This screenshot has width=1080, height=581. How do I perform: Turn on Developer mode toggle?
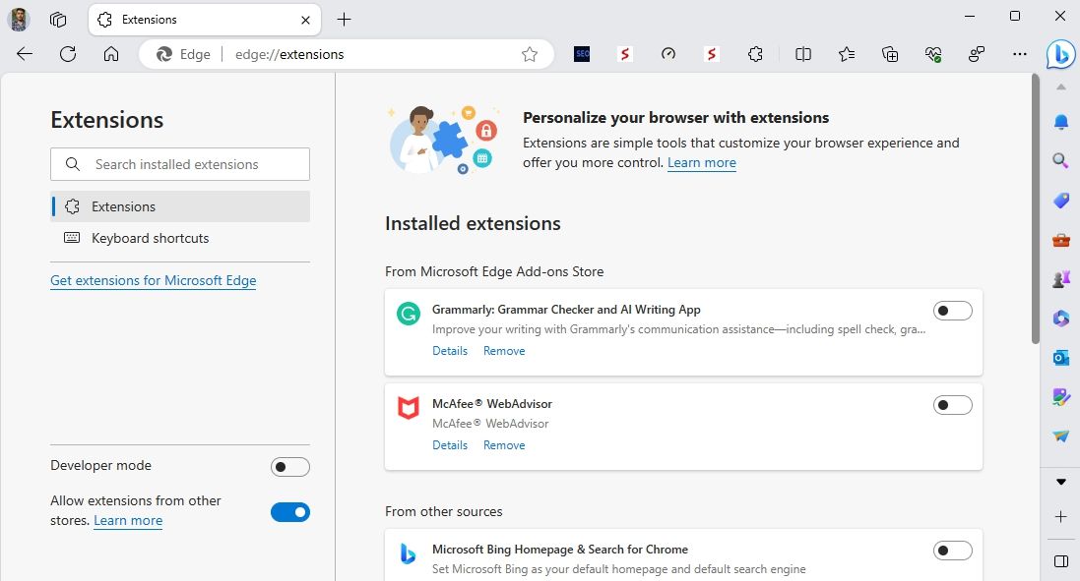290,467
